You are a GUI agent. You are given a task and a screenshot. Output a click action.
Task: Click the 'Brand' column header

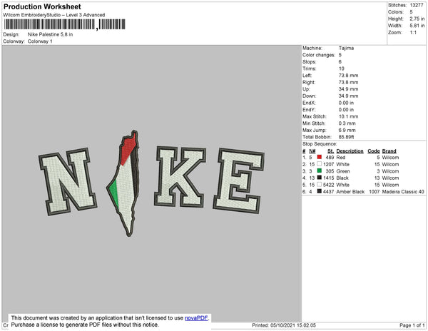pos(389,151)
